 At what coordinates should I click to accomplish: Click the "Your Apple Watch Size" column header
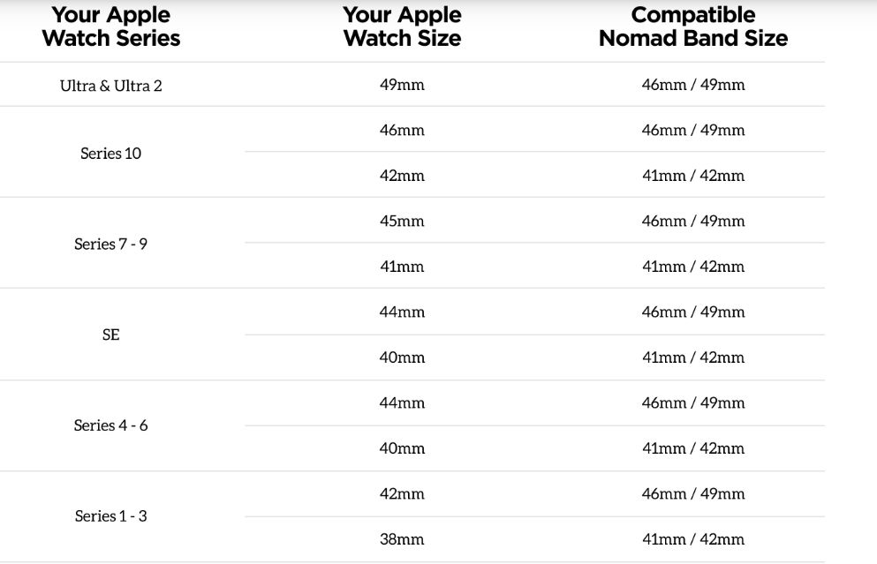click(402, 26)
